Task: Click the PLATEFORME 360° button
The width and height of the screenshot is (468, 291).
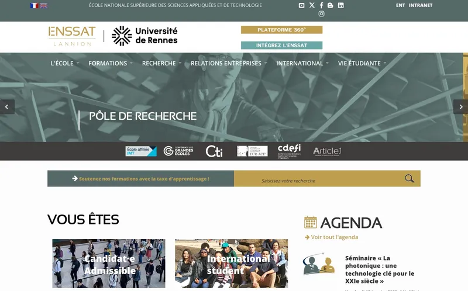Action: [281, 30]
